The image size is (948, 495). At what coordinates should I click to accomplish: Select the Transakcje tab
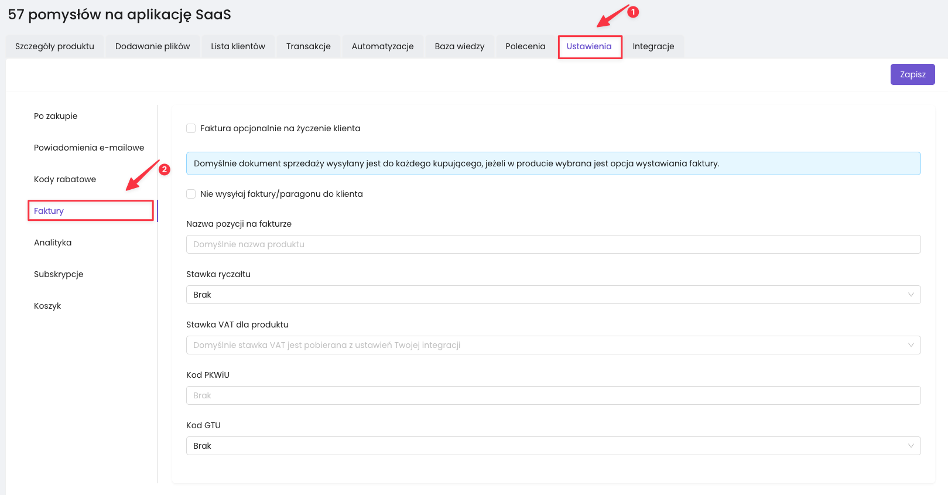pos(308,46)
